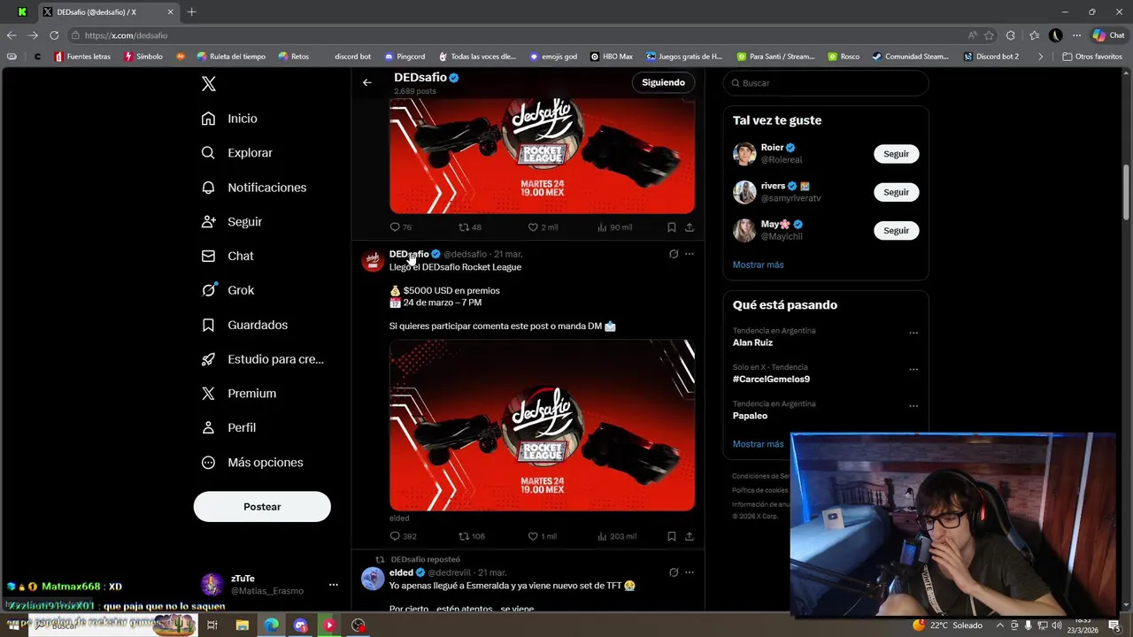Image resolution: width=1133 pixels, height=637 pixels.
Task: Click browser refresh button
Action: point(54,35)
